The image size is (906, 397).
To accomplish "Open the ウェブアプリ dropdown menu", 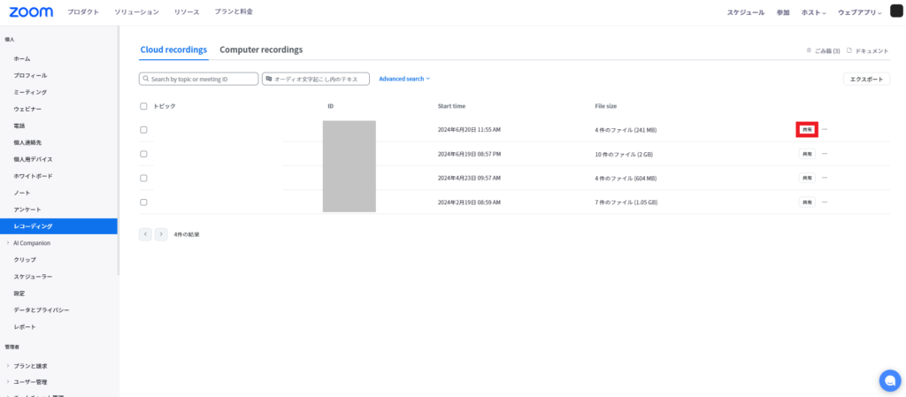I will point(860,12).
